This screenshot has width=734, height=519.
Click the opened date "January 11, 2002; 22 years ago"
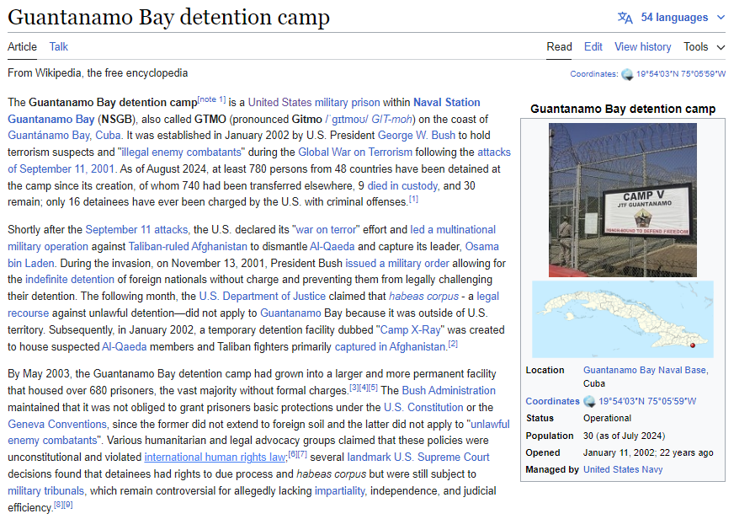click(x=648, y=452)
